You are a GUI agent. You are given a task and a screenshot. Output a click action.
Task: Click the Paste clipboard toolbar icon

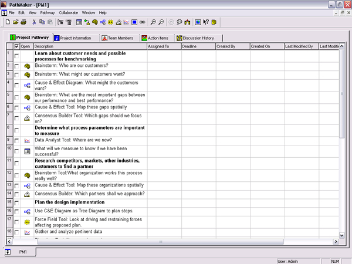(50, 22)
